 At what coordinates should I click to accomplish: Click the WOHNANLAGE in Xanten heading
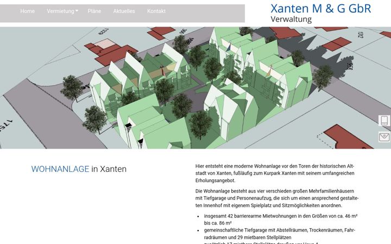click(79, 169)
